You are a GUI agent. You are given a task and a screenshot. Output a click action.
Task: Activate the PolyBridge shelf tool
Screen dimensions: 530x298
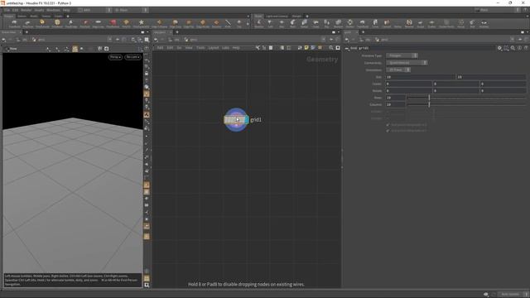click(x=71, y=23)
